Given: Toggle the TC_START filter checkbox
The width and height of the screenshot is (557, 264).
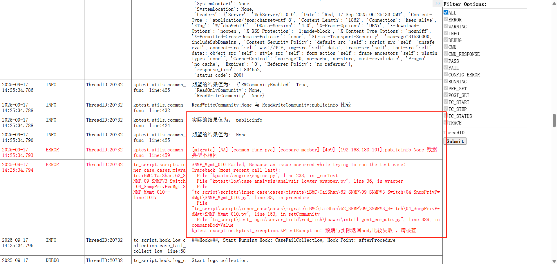Looking at the screenshot, I should (446, 102).
